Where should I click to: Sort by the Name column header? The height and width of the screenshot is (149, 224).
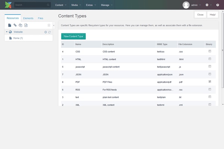click(x=88, y=44)
